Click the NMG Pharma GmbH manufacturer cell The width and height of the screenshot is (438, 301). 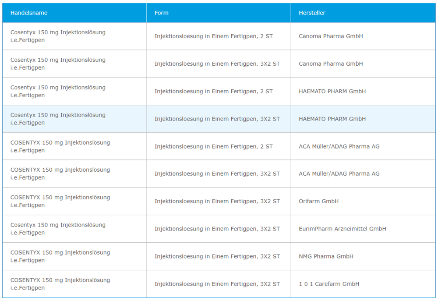(326, 257)
